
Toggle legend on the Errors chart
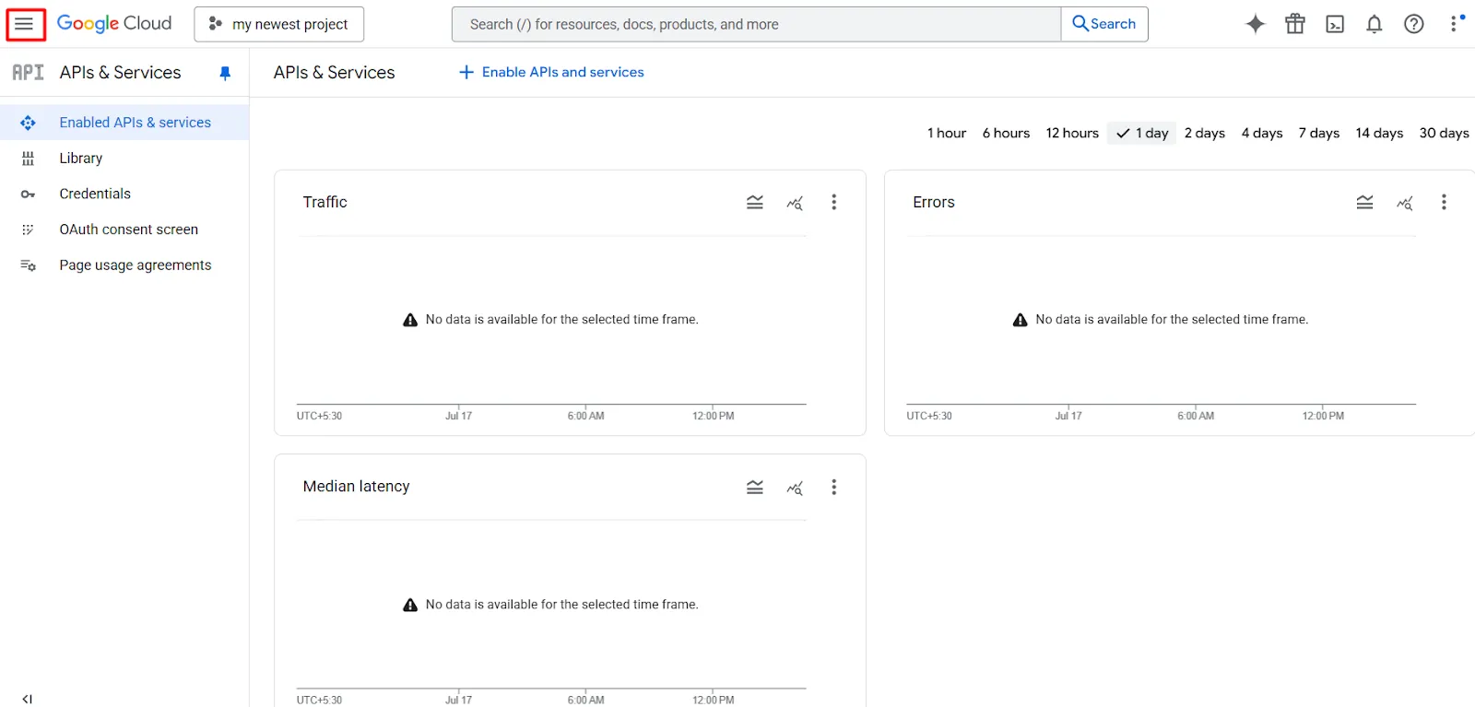pyautogui.click(x=1365, y=203)
